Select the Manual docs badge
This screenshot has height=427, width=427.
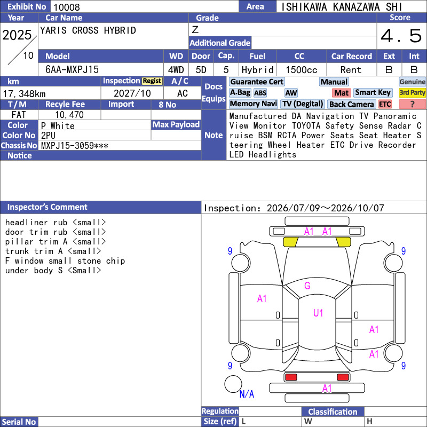pyautogui.click(x=334, y=82)
